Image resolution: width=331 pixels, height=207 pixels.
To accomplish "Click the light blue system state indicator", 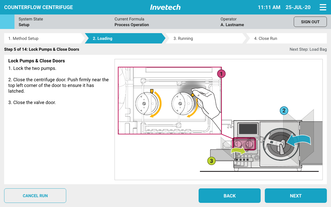I will click(7, 22).
